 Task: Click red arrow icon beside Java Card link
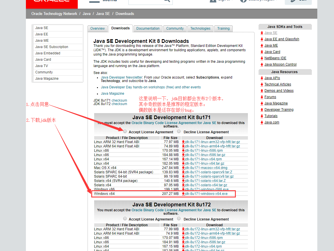pyautogui.click(x=262, y=52)
